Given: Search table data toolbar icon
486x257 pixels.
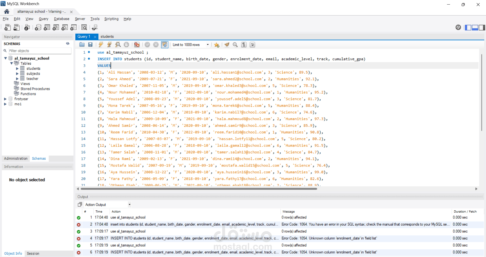Looking at the screenshot, I should 84,27.
